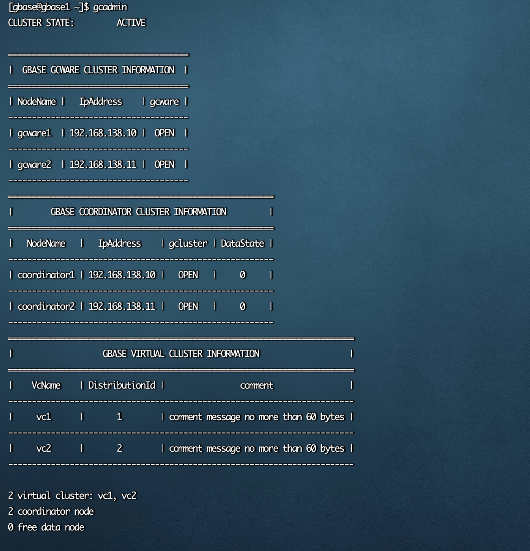
Task: Select the IP address in the coordinator1 row
Action: click(122, 275)
